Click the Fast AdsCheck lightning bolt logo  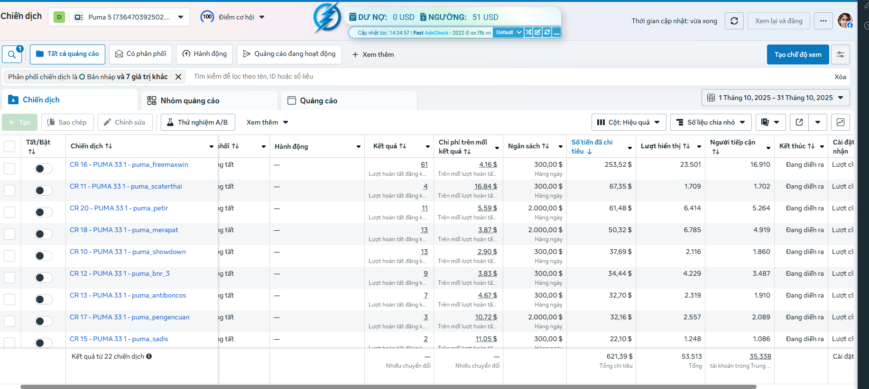click(x=327, y=18)
